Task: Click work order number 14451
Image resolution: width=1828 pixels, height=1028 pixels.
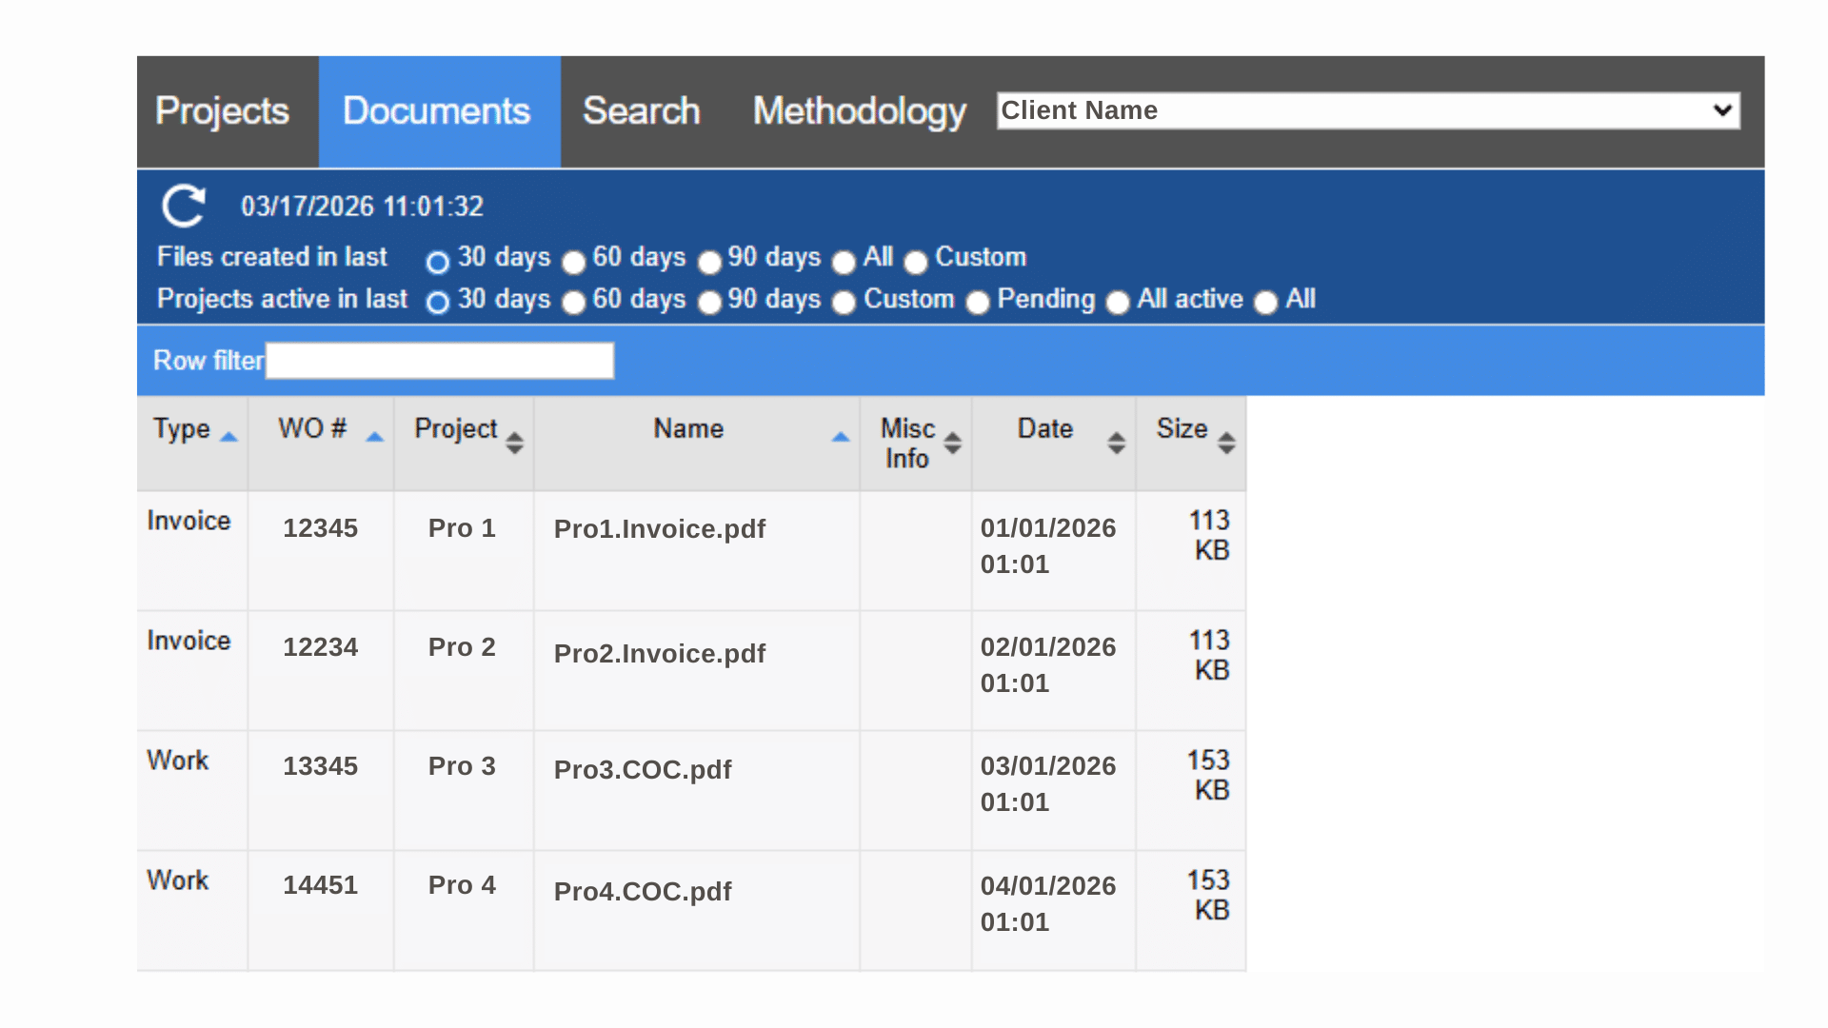Action: tap(320, 885)
